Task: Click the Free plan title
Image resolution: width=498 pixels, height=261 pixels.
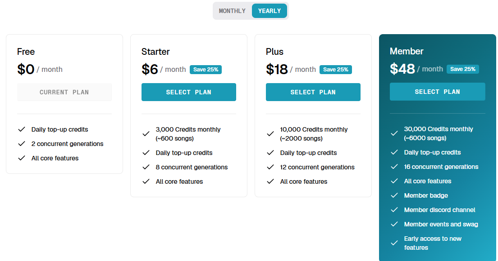Action: tap(26, 52)
